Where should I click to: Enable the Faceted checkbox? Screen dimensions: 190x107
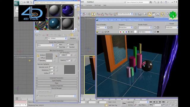point(68,47)
